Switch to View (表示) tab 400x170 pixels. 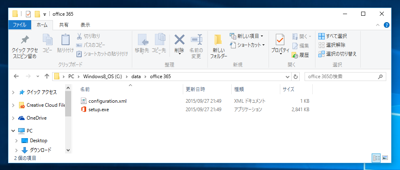[x=85, y=25]
